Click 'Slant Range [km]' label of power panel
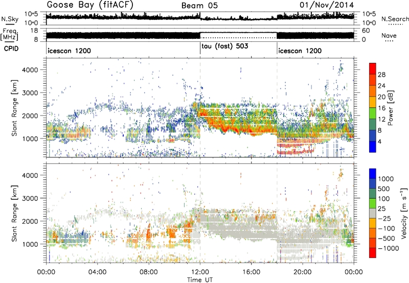Image resolution: width=409 pixels, height=283 pixels. pyautogui.click(x=14, y=108)
